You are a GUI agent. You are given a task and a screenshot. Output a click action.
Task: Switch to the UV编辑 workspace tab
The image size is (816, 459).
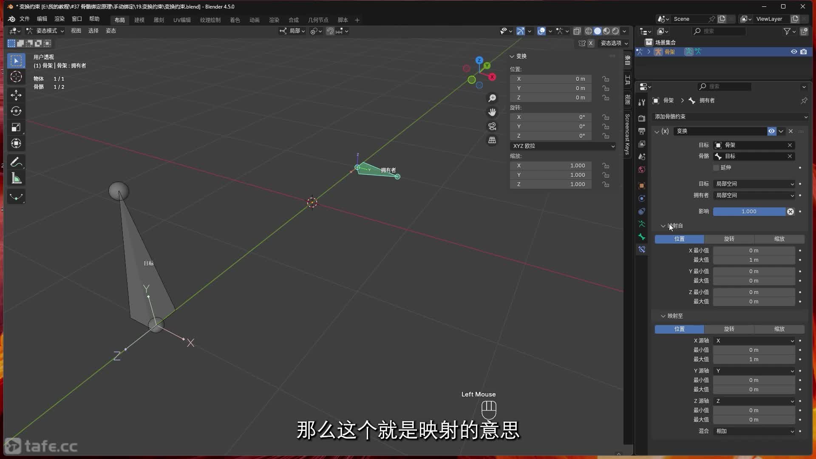click(x=182, y=20)
